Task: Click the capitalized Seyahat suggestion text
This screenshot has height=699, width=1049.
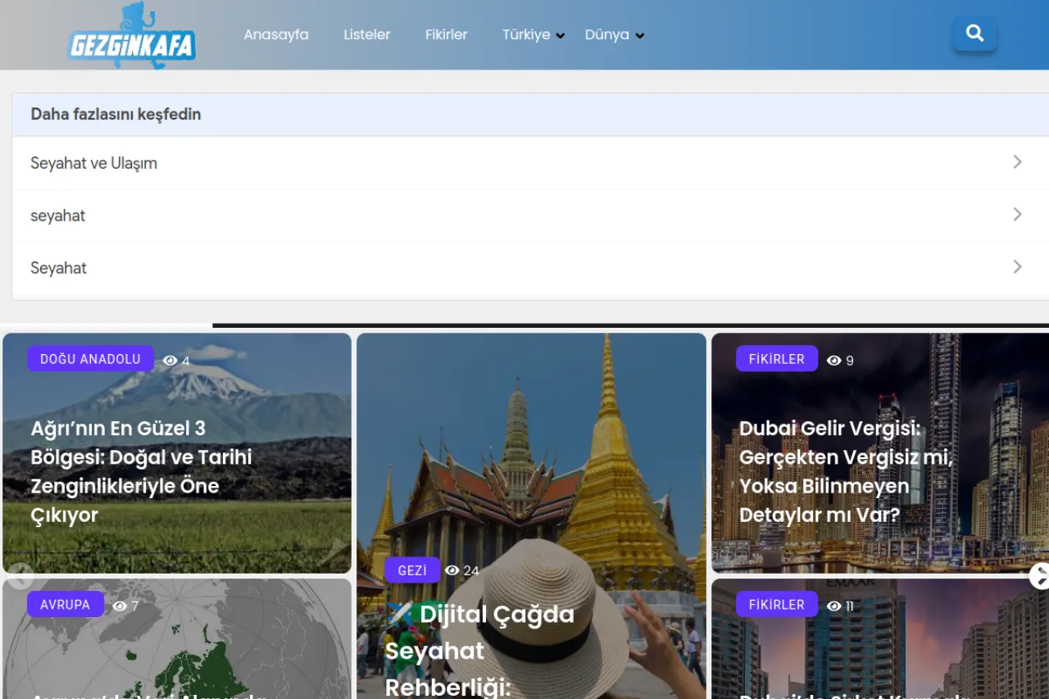Action: 58,268
